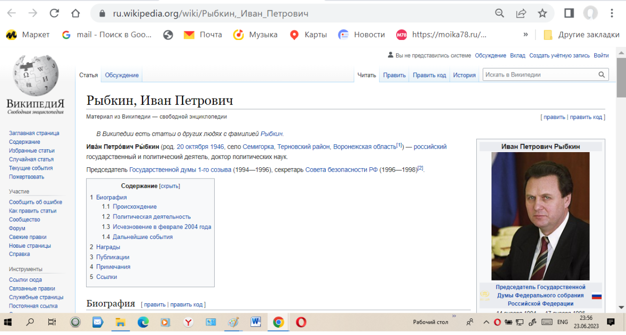Image resolution: width=626 pixels, height=335 pixels.
Task: Open File Explorer on the taskbar
Action: tap(120, 322)
